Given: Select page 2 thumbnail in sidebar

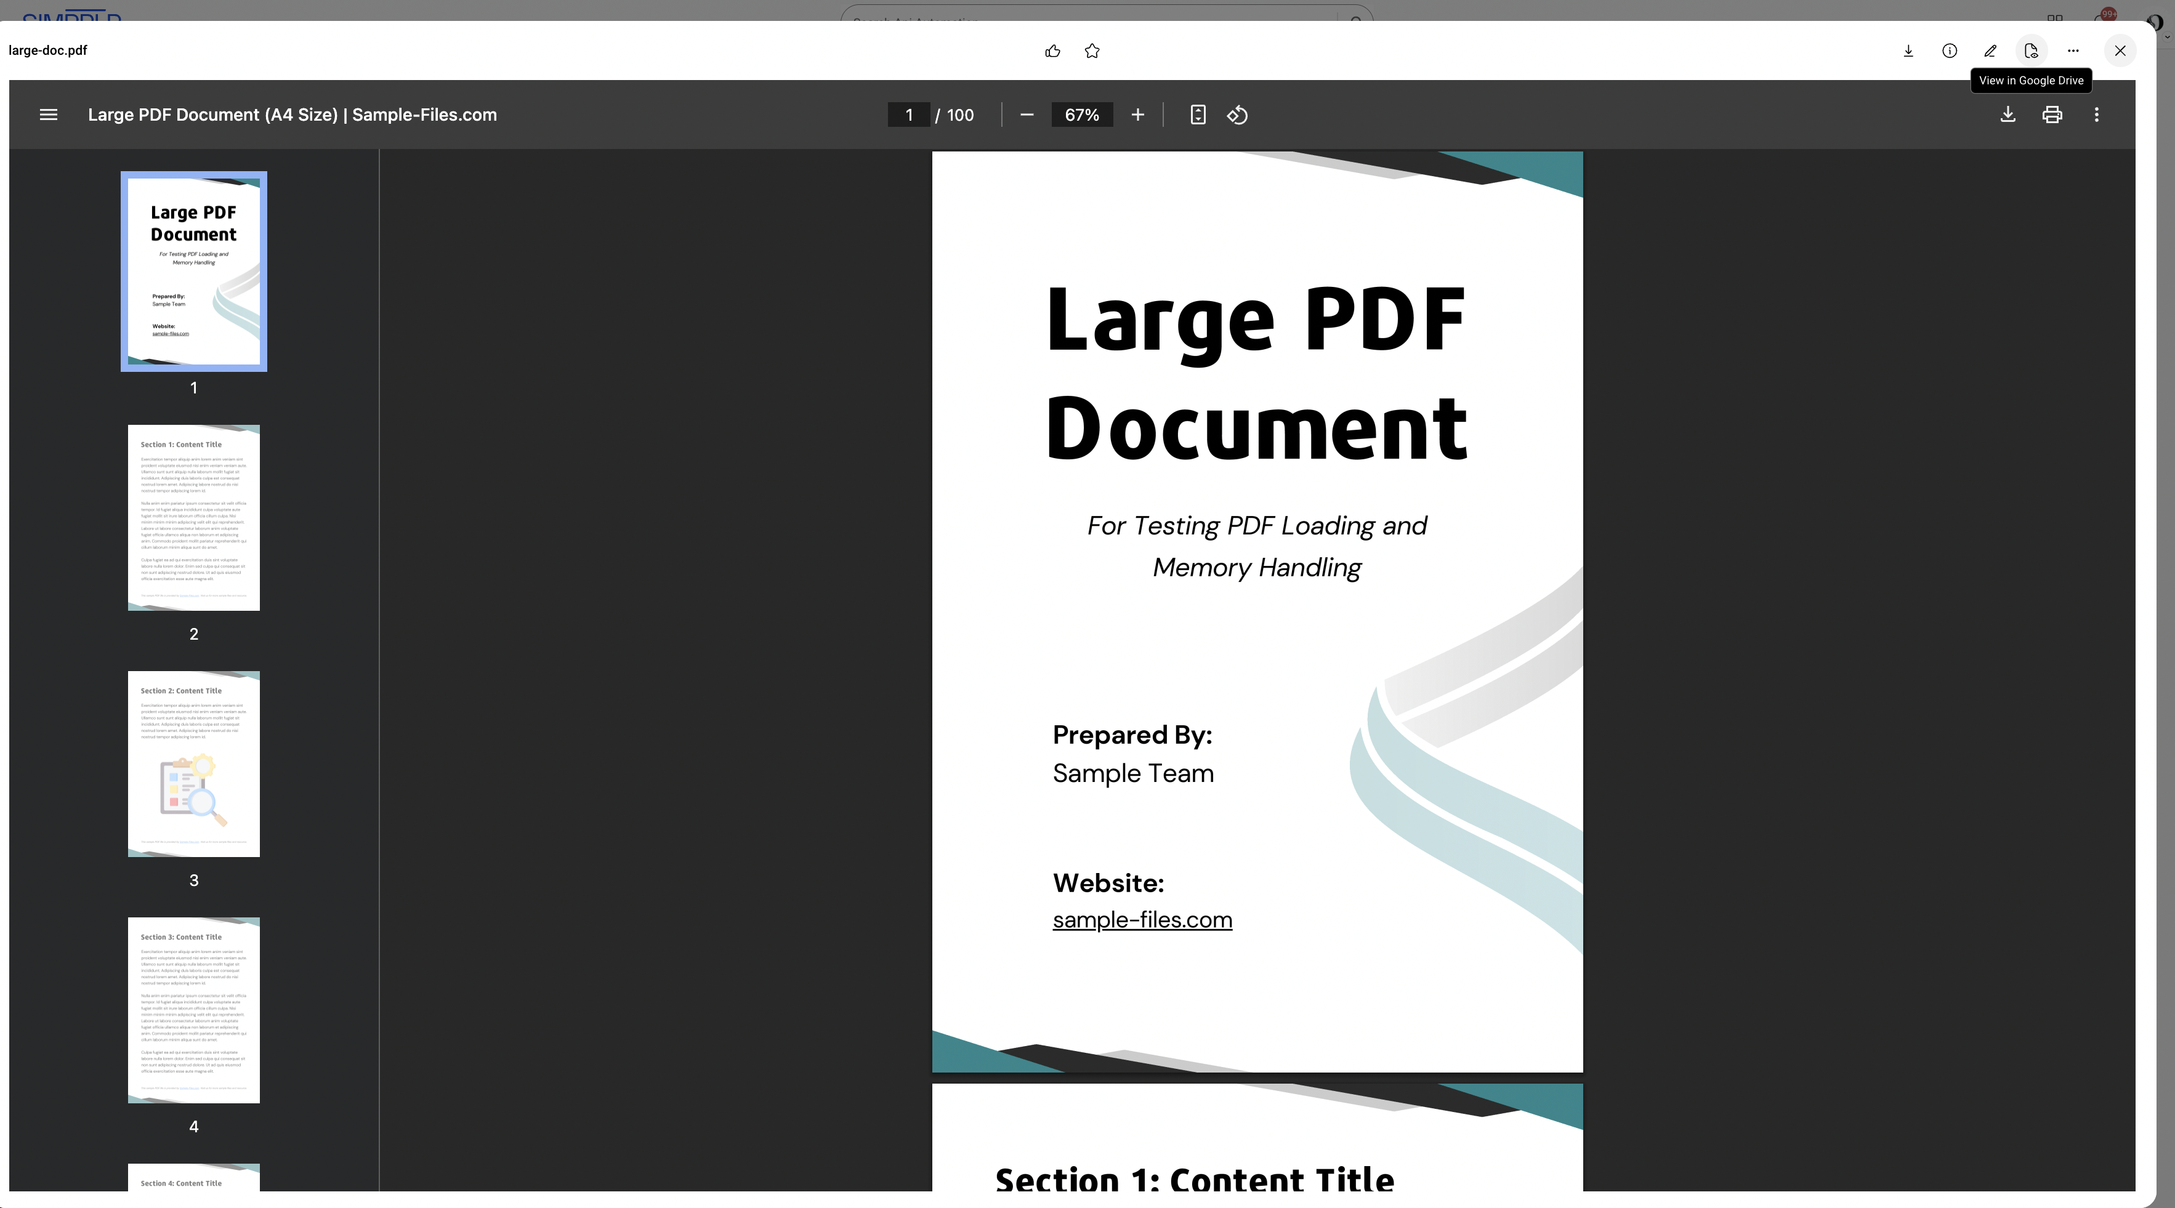Looking at the screenshot, I should pos(193,517).
